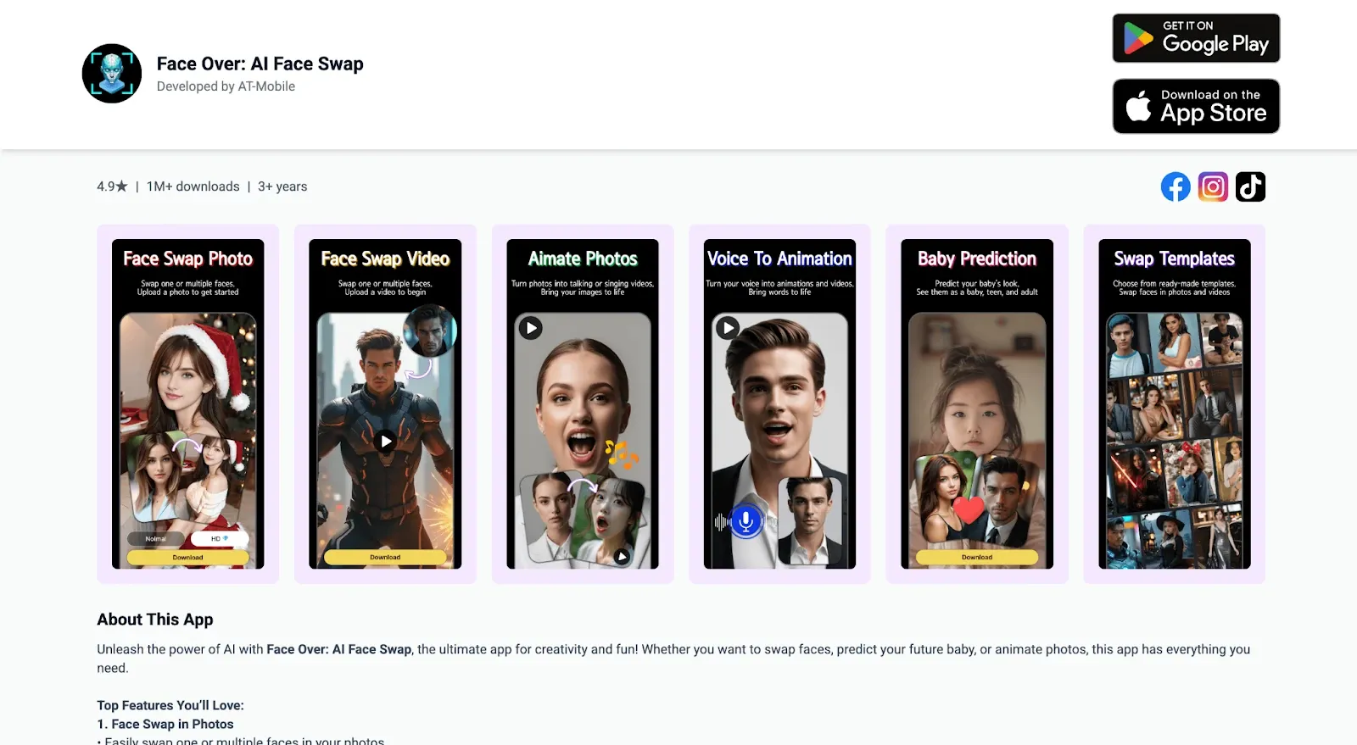1357x745 pixels.
Task: Click the '3+ years' age rating text
Action: 282,186
